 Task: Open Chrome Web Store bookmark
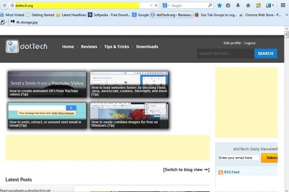(260, 15)
